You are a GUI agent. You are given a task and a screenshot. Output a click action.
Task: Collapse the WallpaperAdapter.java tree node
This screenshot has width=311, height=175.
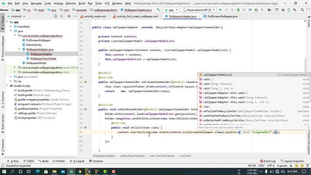coord(19,49)
